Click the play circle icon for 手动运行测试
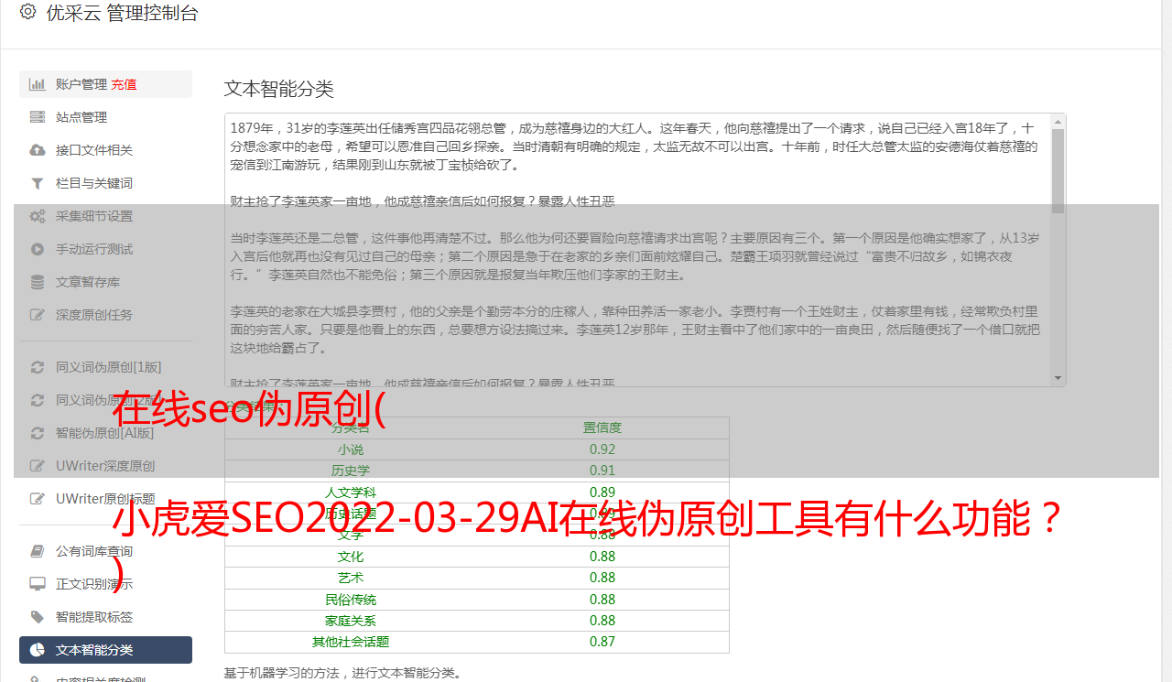Screen dimensions: 1172x682 [38, 249]
